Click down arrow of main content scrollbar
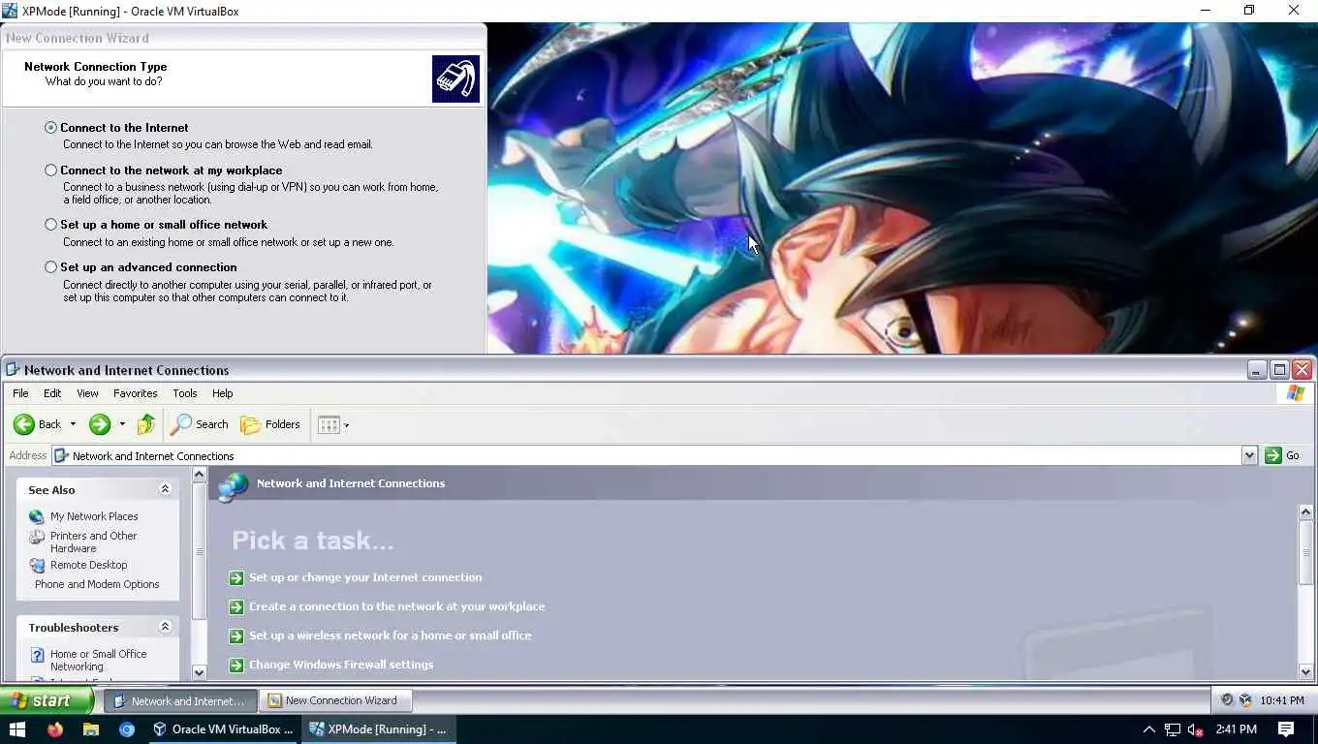Image resolution: width=1318 pixels, height=744 pixels. [1305, 671]
